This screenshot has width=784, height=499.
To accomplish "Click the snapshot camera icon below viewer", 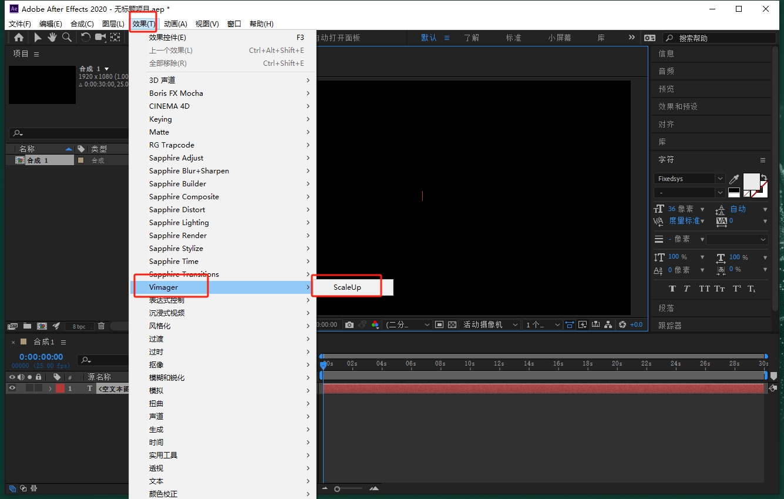I will 349,324.
